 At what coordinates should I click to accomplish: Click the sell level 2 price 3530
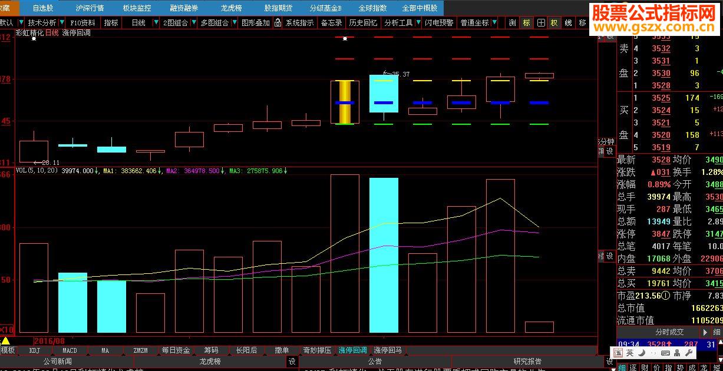tap(661, 73)
